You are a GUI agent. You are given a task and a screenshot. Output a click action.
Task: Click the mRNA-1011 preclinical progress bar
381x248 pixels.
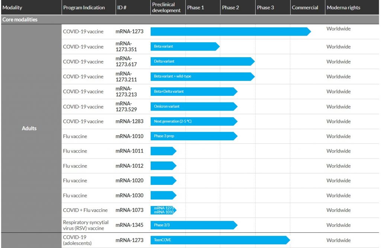click(164, 151)
